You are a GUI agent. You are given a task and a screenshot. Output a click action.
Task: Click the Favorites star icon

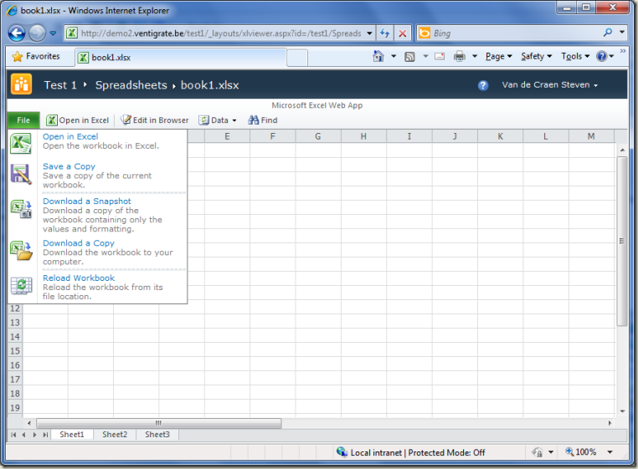[x=17, y=57]
